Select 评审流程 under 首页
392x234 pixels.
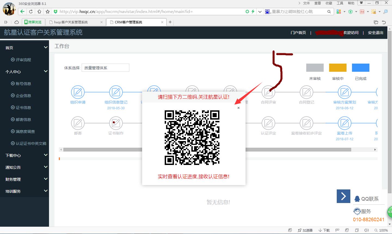tap(23, 60)
